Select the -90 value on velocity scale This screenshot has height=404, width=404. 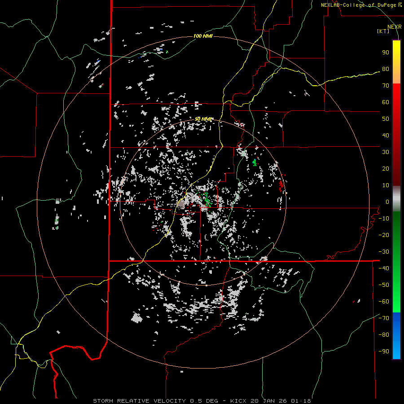pyautogui.click(x=384, y=351)
